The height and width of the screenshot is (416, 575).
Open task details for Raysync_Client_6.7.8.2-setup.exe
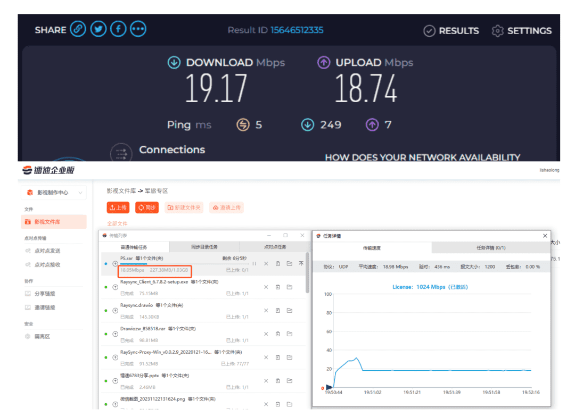(278, 287)
